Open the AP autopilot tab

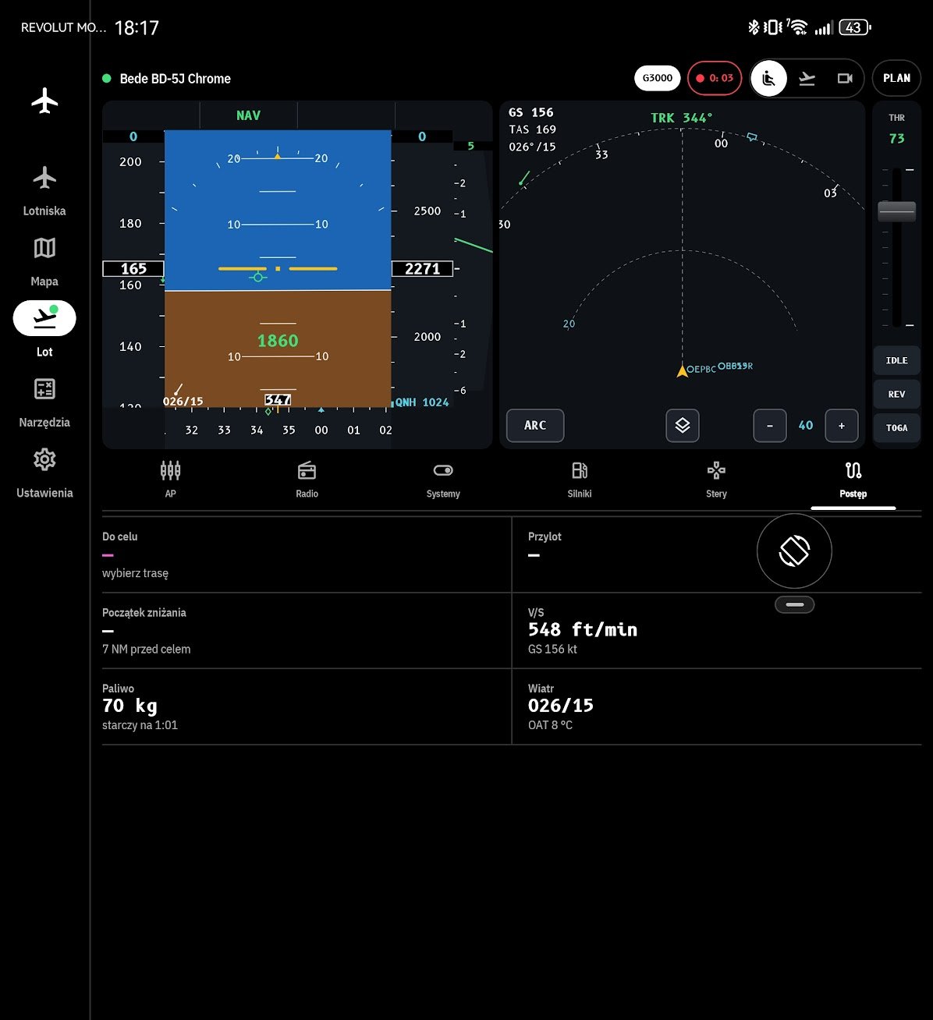pyautogui.click(x=170, y=480)
